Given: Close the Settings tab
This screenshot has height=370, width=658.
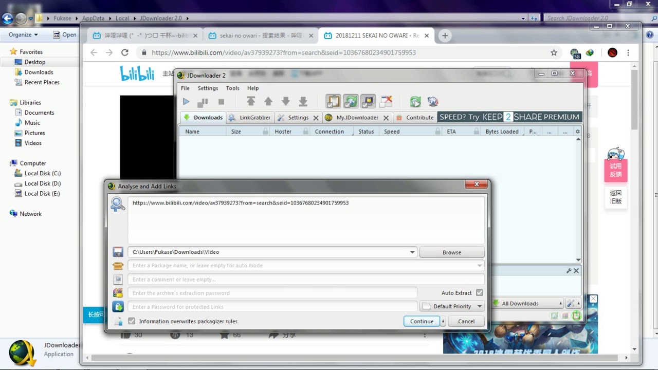Looking at the screenshot, I should coord(316,118).
